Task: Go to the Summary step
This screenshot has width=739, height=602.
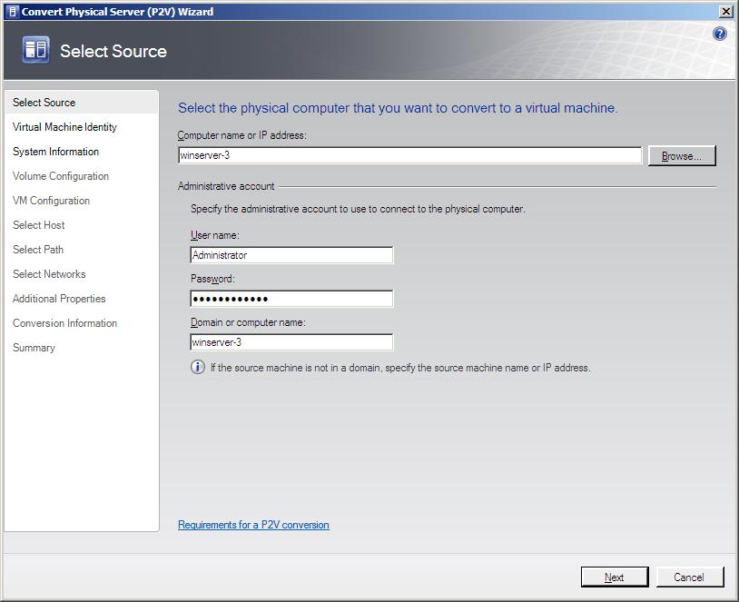Action: pyautogui.click(x=34, y=348)
